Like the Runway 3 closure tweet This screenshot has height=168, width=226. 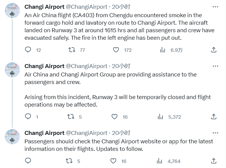click(x=114, y=117)
